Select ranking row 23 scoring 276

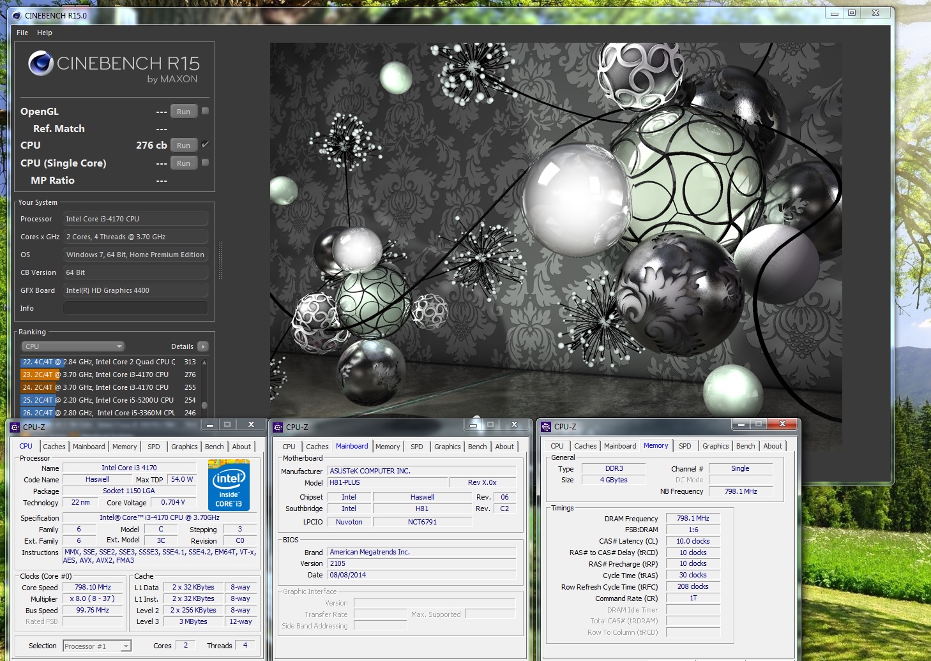[x=110, y=375]
